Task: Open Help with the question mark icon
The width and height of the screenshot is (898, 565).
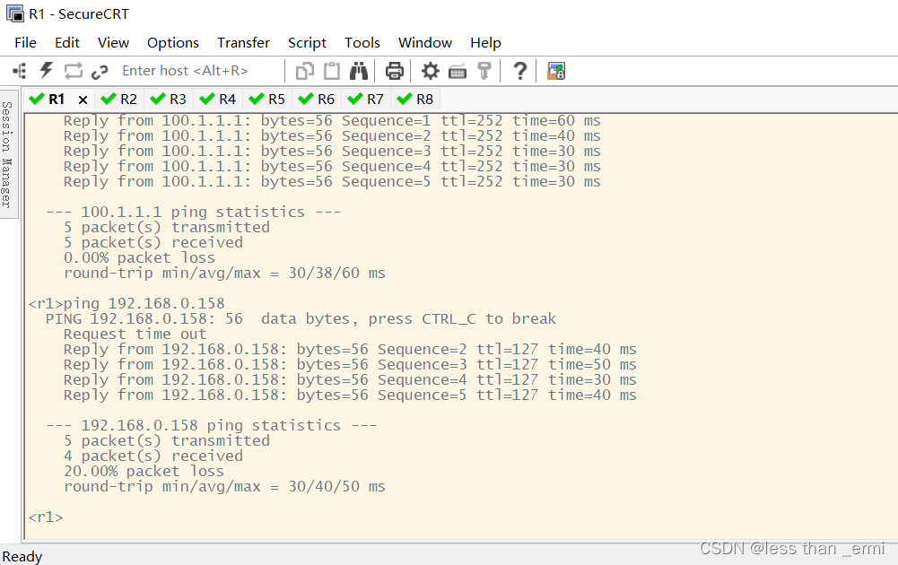Action: point(520,71)
